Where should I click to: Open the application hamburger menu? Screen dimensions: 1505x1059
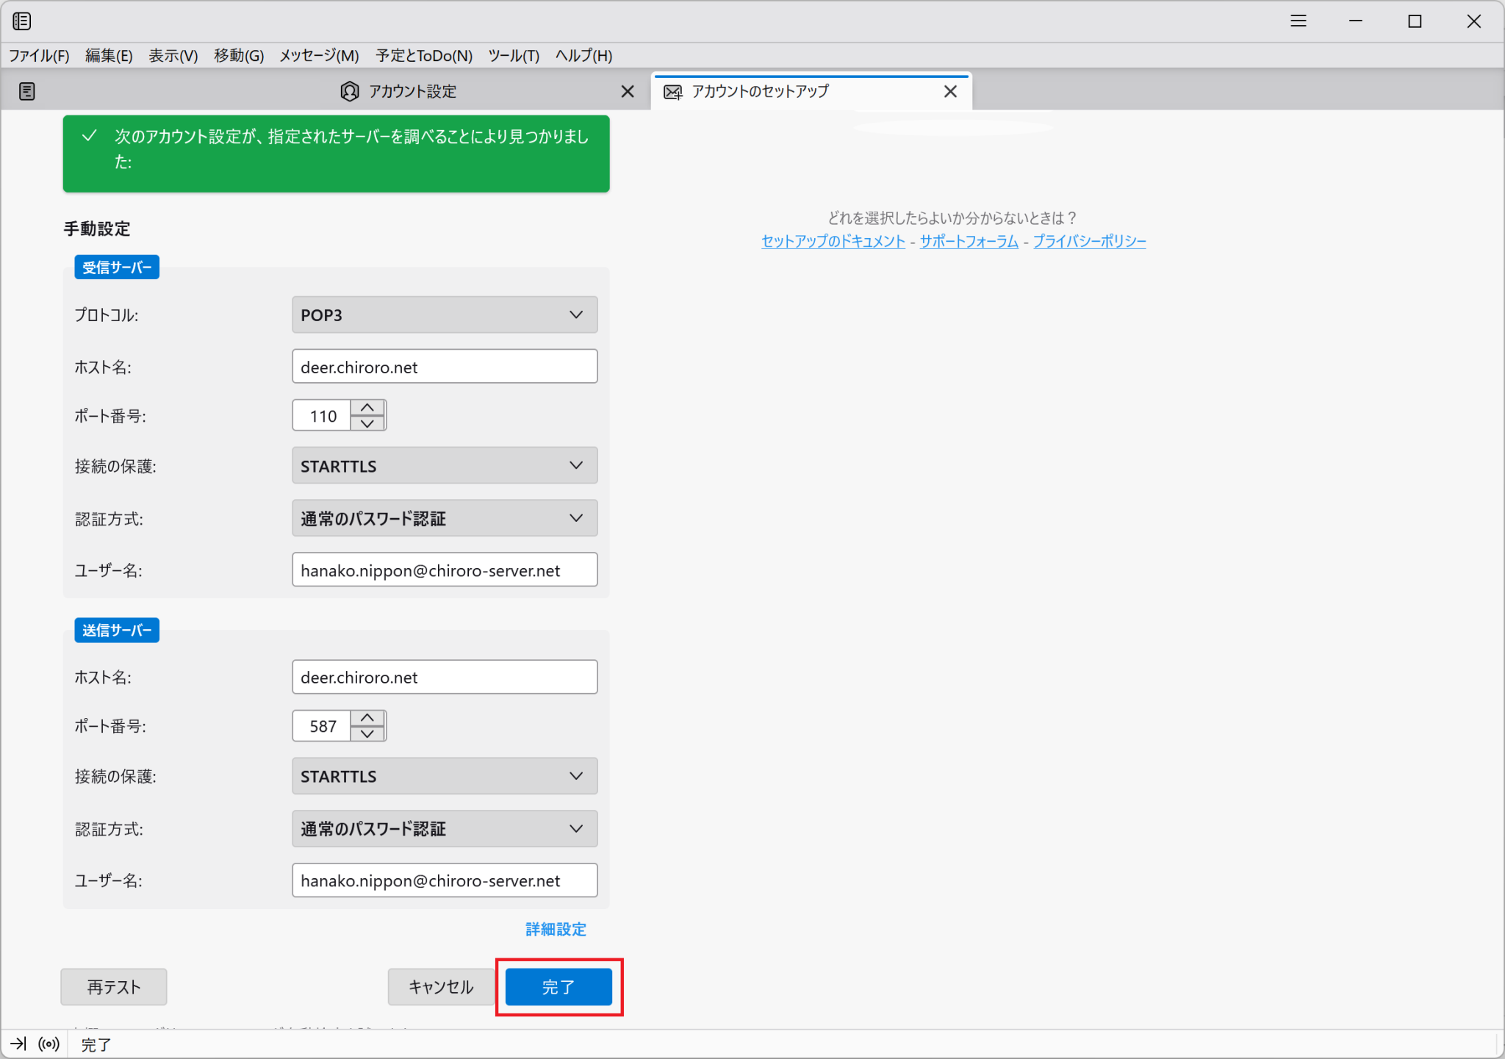[x=1298, y=21]
